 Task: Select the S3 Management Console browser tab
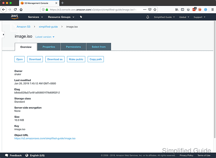pos(39,3)
